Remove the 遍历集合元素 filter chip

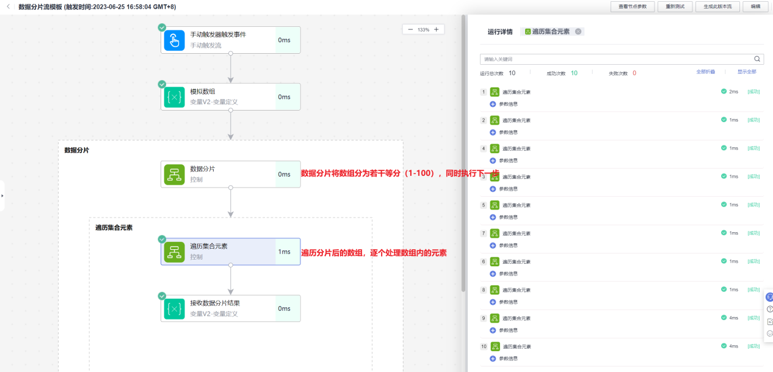(x=579, y=32)
